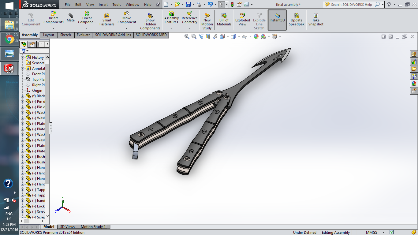The image size is (418, 235).
Task: Activate the Move Component tool
Action: point(127,18)
